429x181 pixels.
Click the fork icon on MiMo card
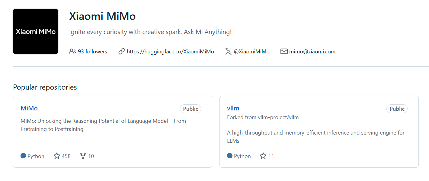tap(83, 156)
